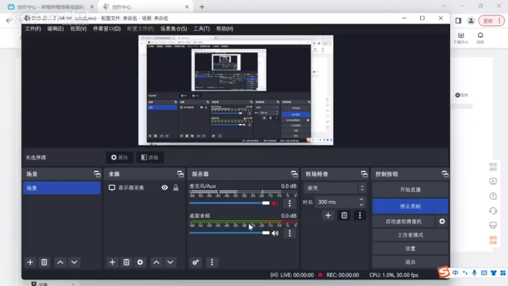Click browser notification bell icon
The image size is (508, 286).
click(x=480, y=35)
